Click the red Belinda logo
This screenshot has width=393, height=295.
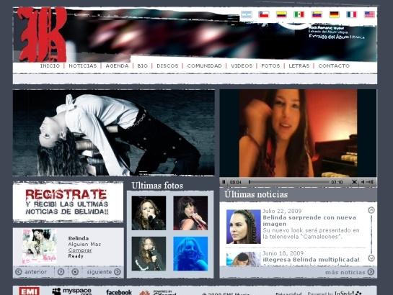coord(42,35)
